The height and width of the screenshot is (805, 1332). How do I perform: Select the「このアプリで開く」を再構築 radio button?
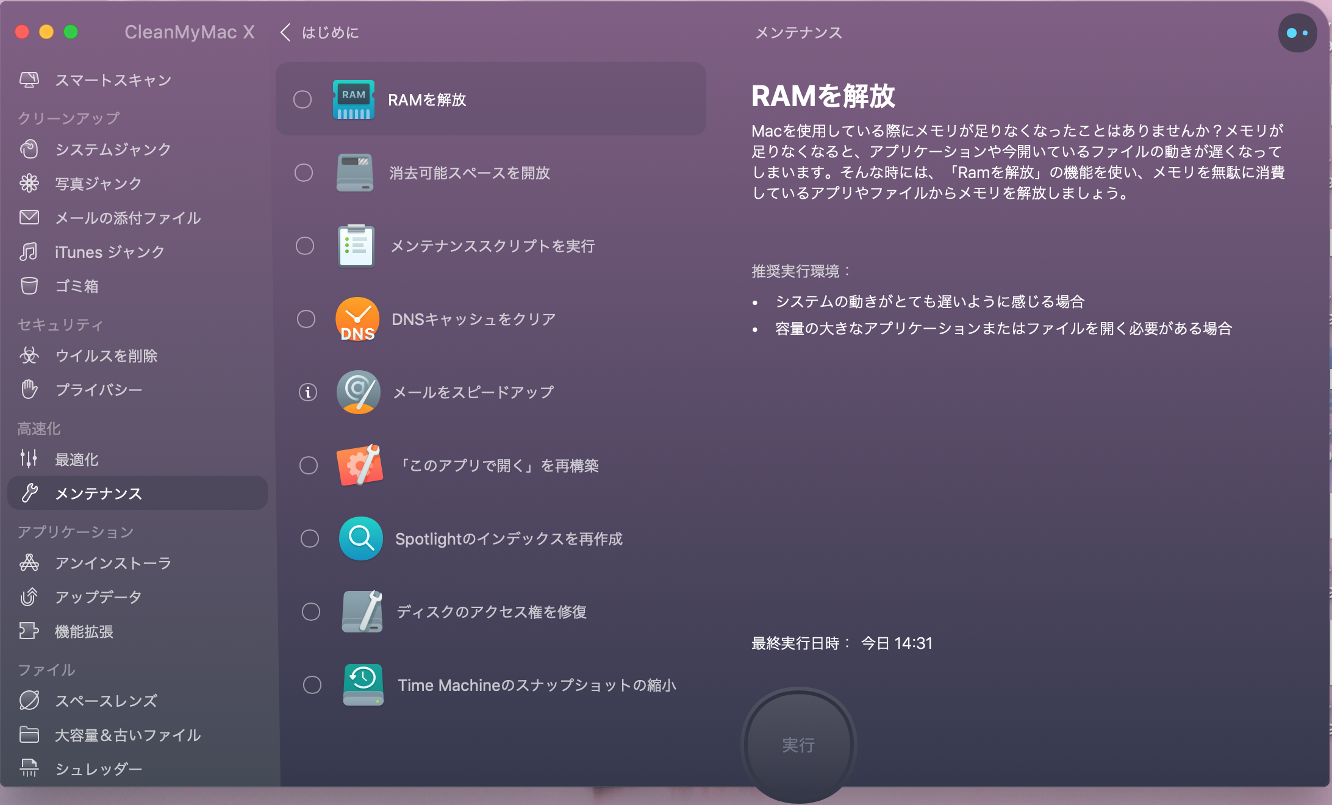(309, 465)
